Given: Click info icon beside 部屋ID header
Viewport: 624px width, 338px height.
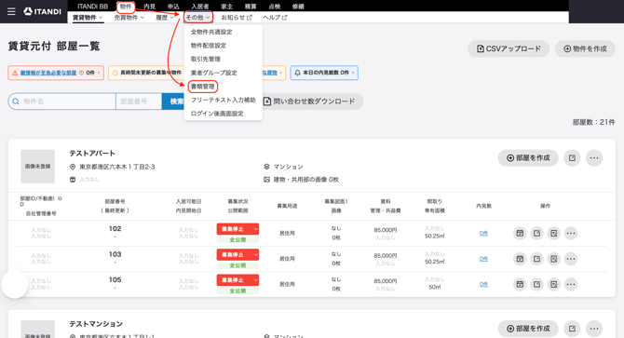Looking at the screenshot, I should tap(60, 198).
